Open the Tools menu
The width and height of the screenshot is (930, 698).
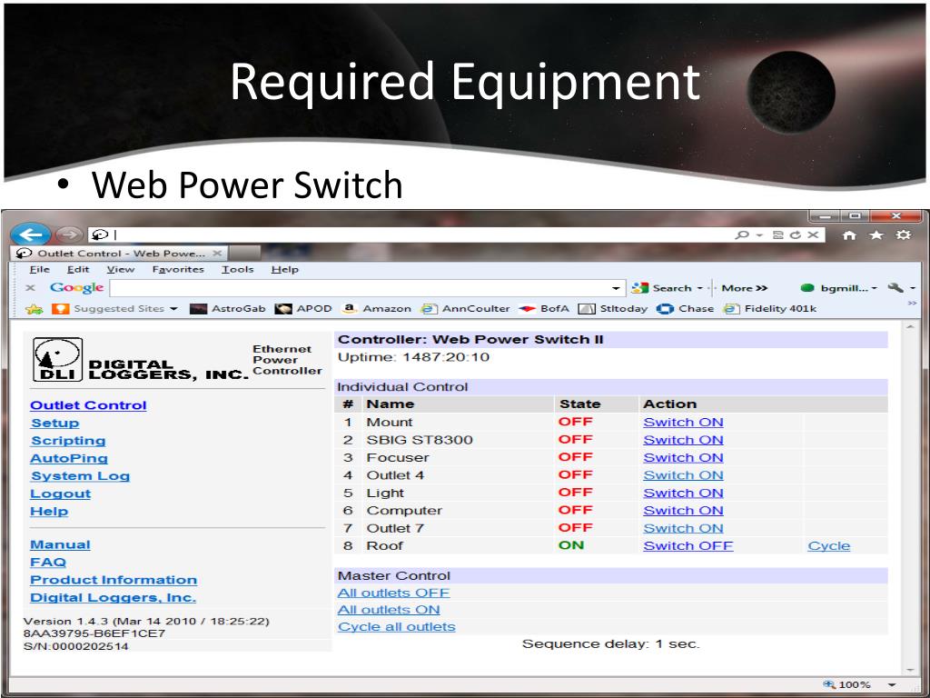click(237, 269)
